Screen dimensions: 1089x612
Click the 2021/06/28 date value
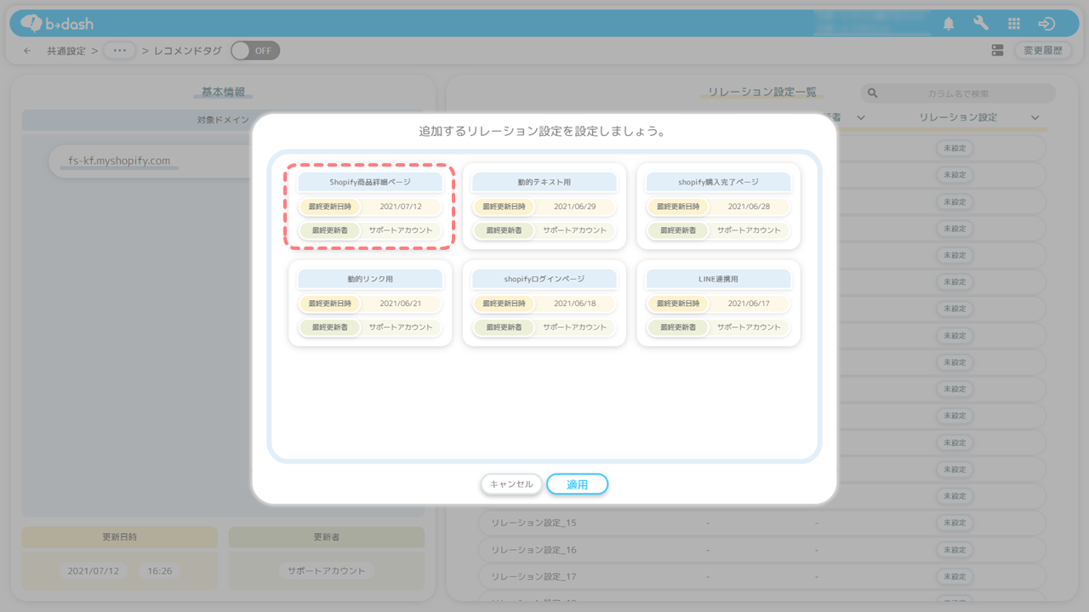click(x=750, y=207)
